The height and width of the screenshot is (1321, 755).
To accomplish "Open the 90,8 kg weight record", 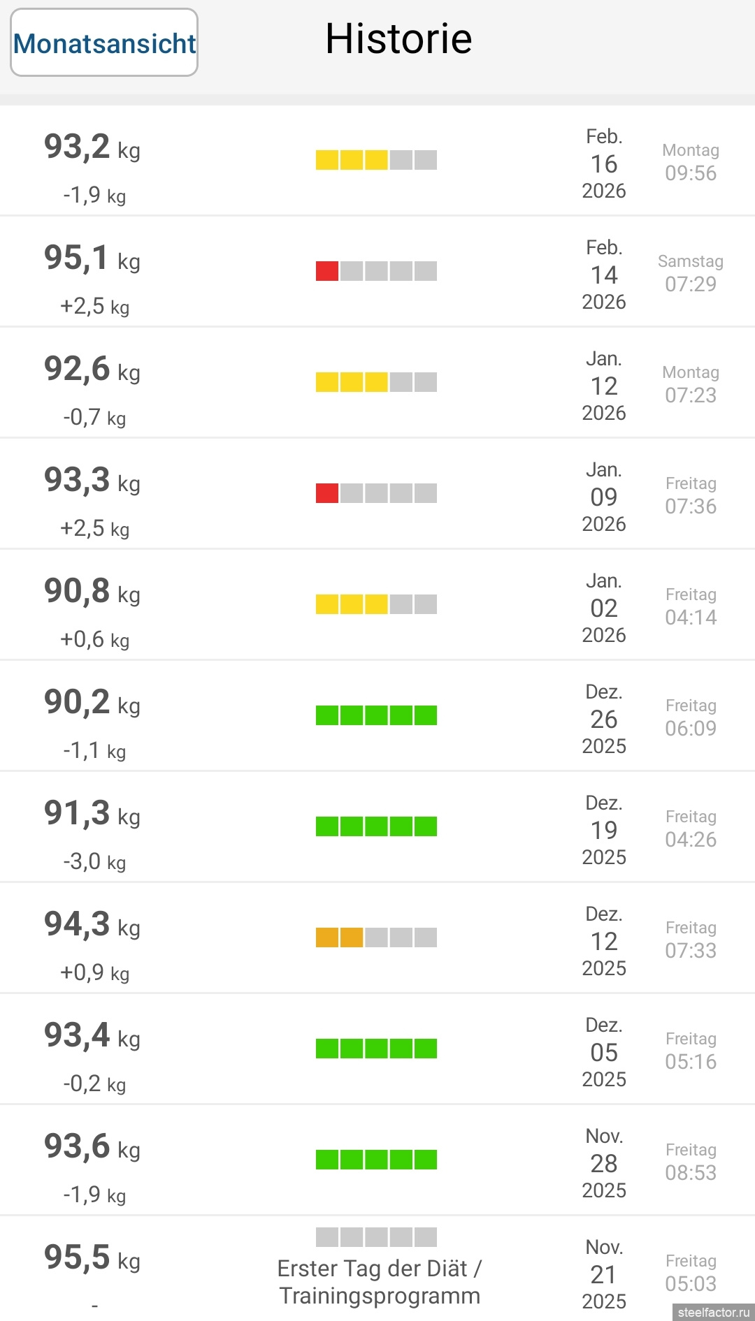I will tap(92, 592).
